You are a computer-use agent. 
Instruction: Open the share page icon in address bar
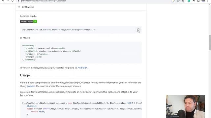click(178, 1)
